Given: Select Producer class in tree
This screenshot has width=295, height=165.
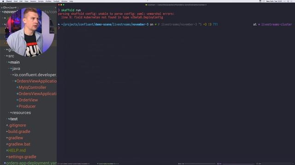Looking at the screenshot, I should click(27, 106).
